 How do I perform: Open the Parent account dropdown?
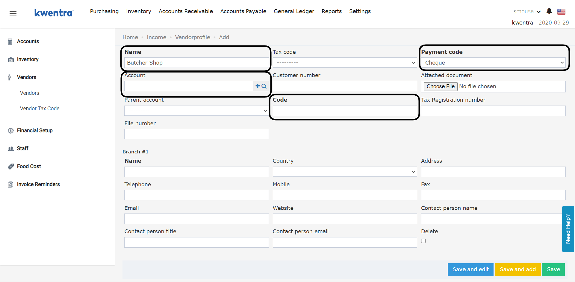(196, 111)
